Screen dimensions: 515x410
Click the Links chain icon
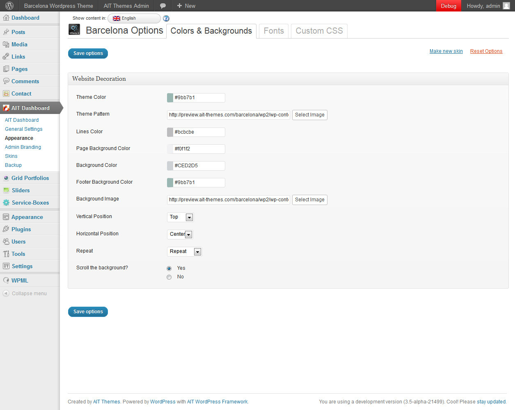(6, 57)
